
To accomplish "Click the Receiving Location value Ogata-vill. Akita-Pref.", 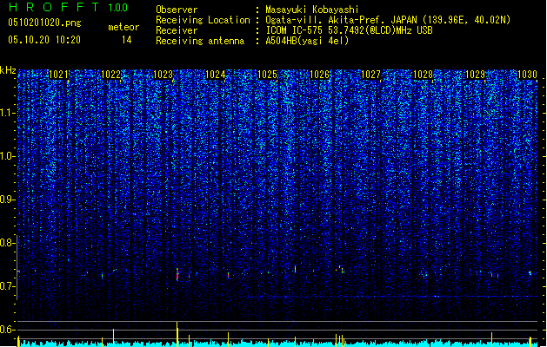I will click(324, 20).
